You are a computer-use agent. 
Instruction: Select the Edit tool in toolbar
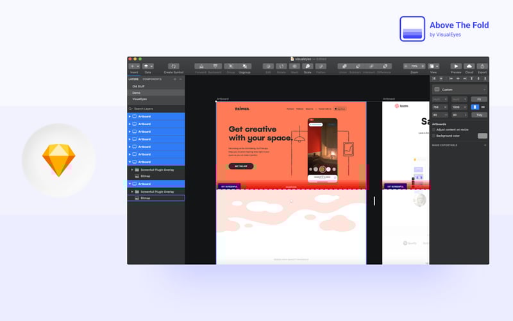[268, 66]
